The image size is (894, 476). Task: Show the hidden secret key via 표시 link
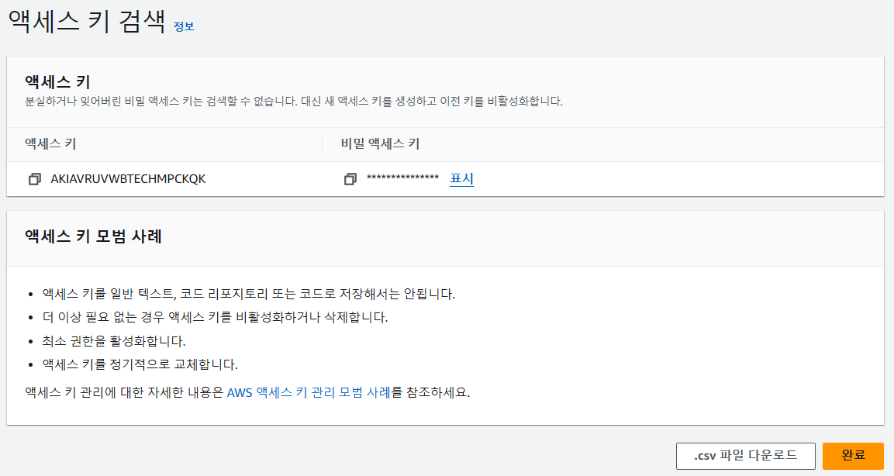tap(462, 178)
